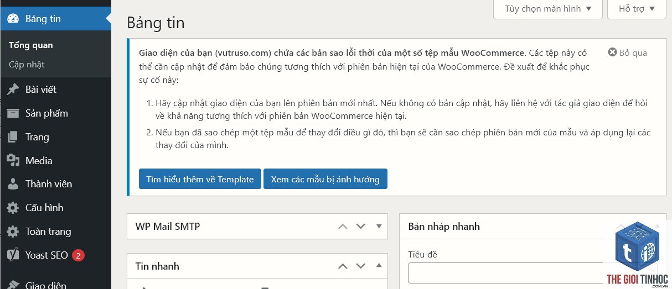Click the Bảng tin dashboard icon
Screen dimensions: 672x289
click(13, 18)
